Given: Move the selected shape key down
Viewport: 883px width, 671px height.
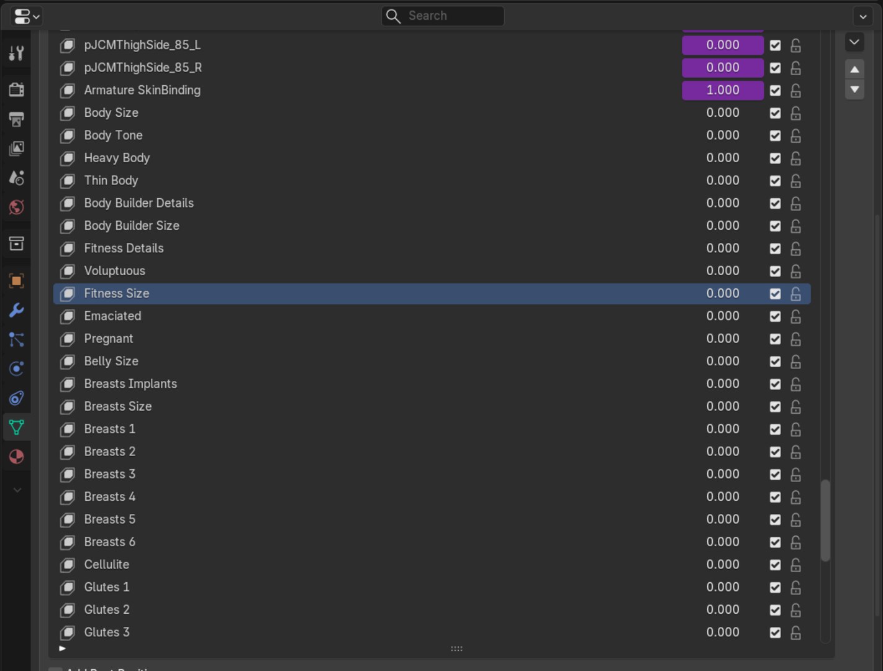Looking at the screenshot, I should (x=854, y=89).
